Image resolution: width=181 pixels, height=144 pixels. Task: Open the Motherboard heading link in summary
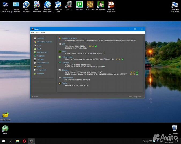pos(67,57)
